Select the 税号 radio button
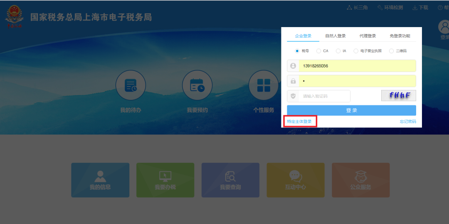Screen dimensions: 449x224 (297, 51)
